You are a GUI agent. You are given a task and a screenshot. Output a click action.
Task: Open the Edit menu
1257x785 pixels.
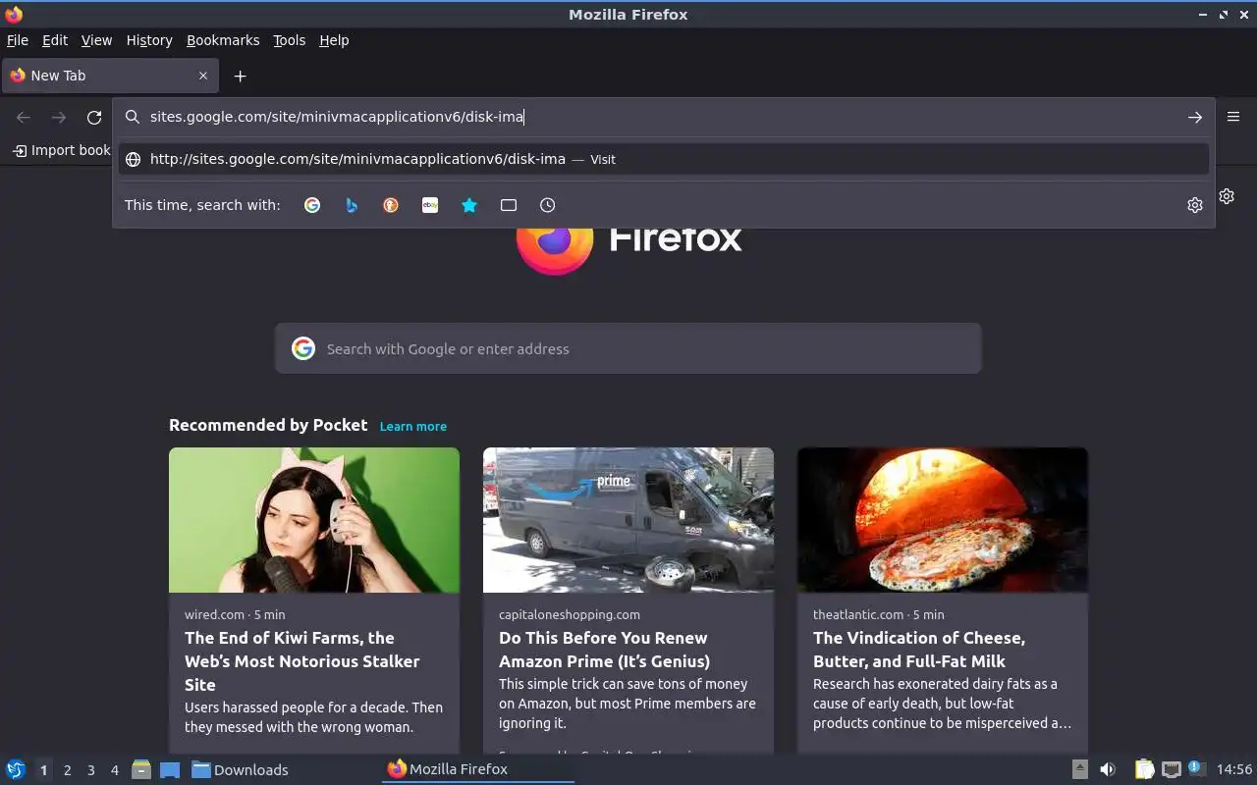pos(55,40)
